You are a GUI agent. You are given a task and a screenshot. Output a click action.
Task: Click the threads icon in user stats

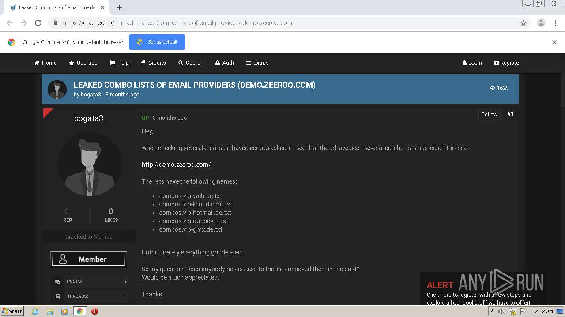coord(58,296)
